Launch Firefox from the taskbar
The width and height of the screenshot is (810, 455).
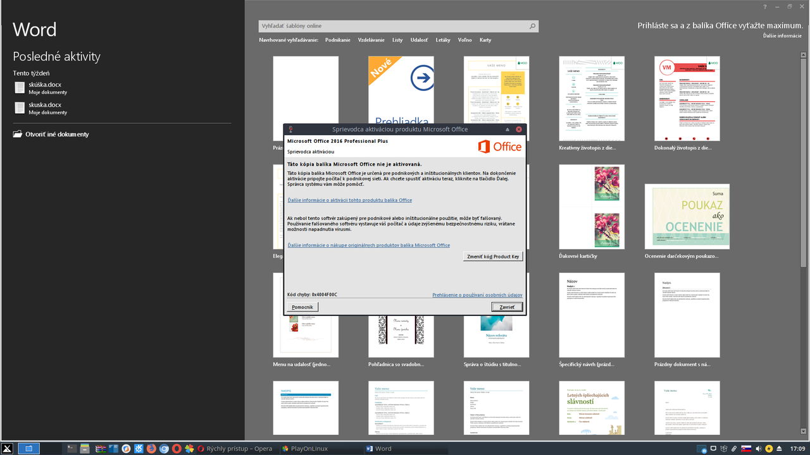(151, 449)
